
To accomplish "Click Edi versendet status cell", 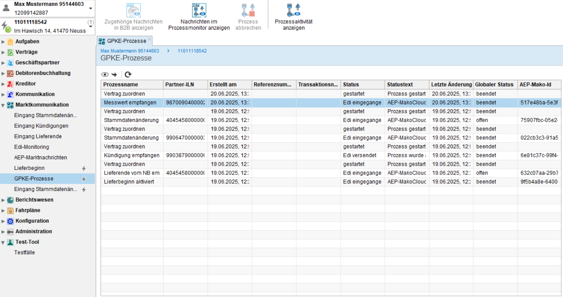I will coord(363,156).
